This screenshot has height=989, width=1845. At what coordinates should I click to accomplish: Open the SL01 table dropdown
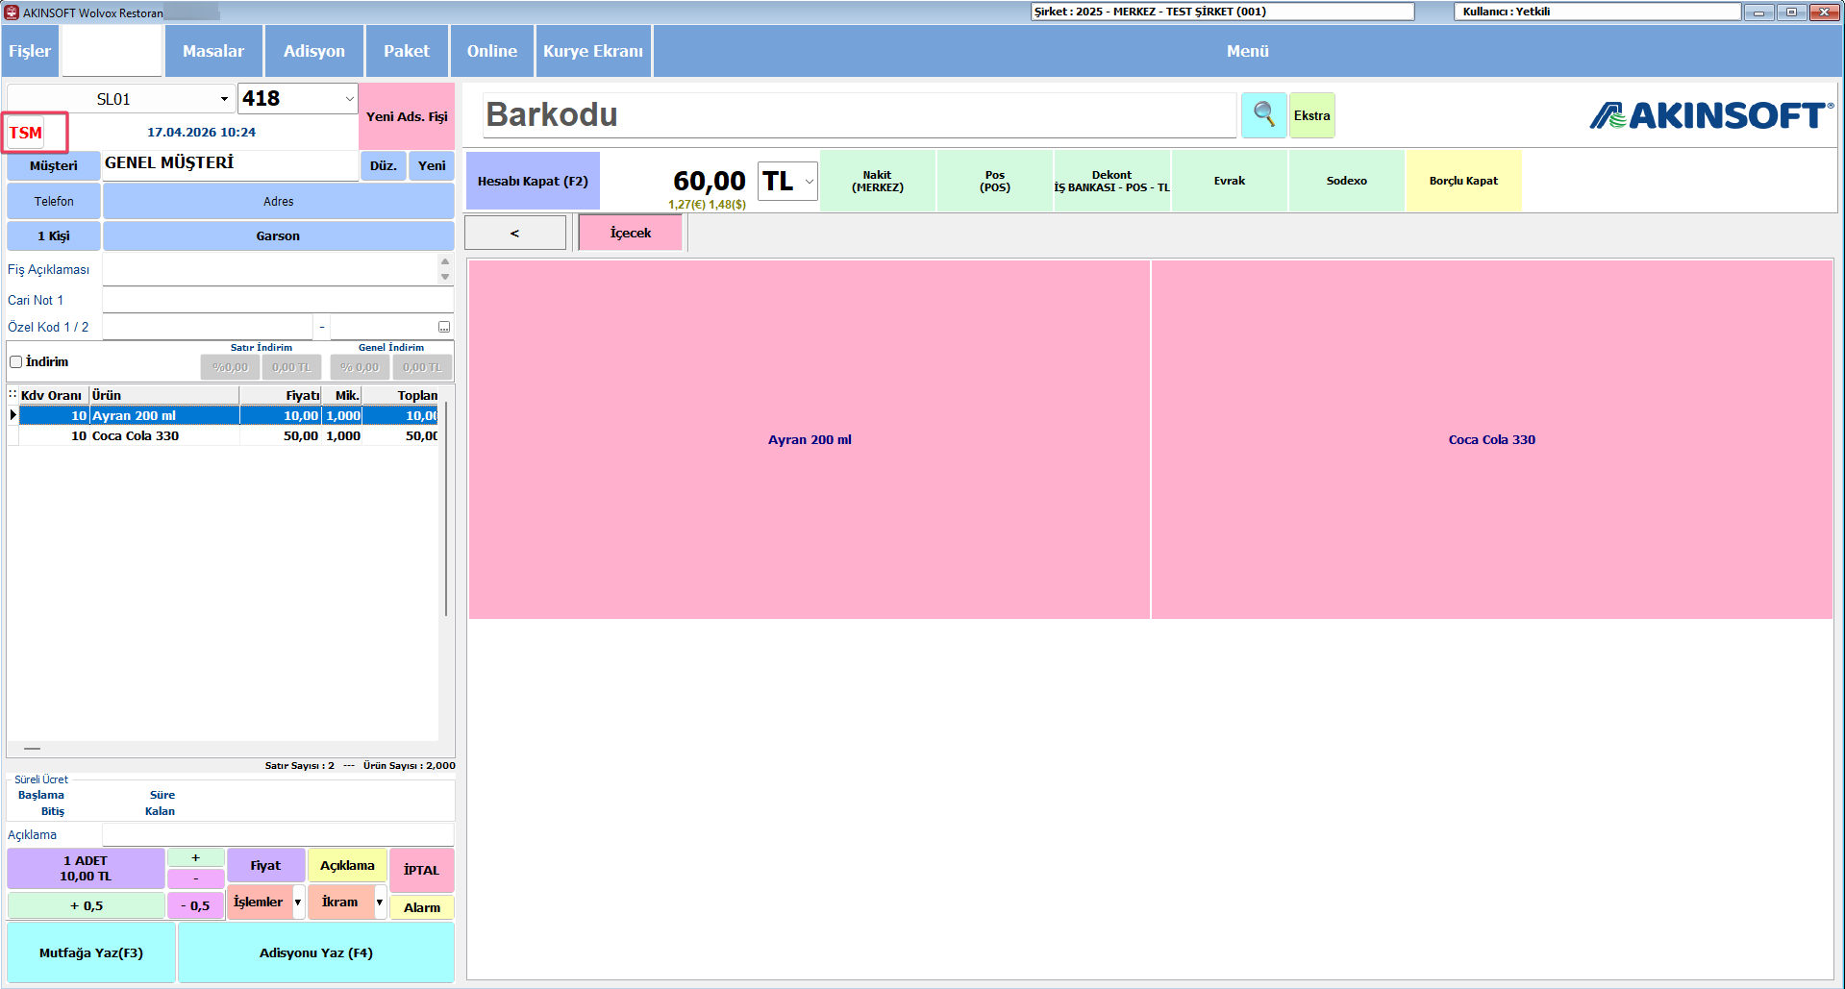coord(224,99)
